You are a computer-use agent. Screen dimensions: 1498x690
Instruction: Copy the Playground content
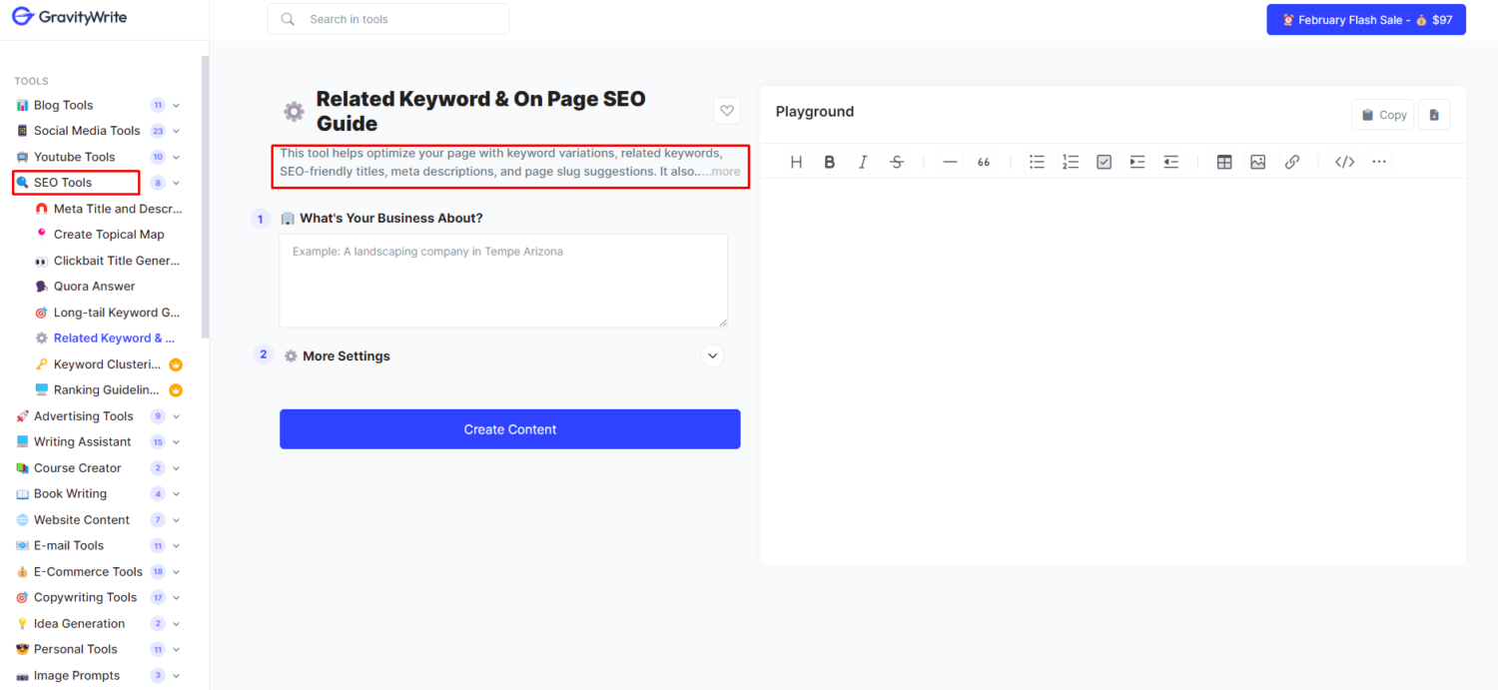coord(1382,115)
